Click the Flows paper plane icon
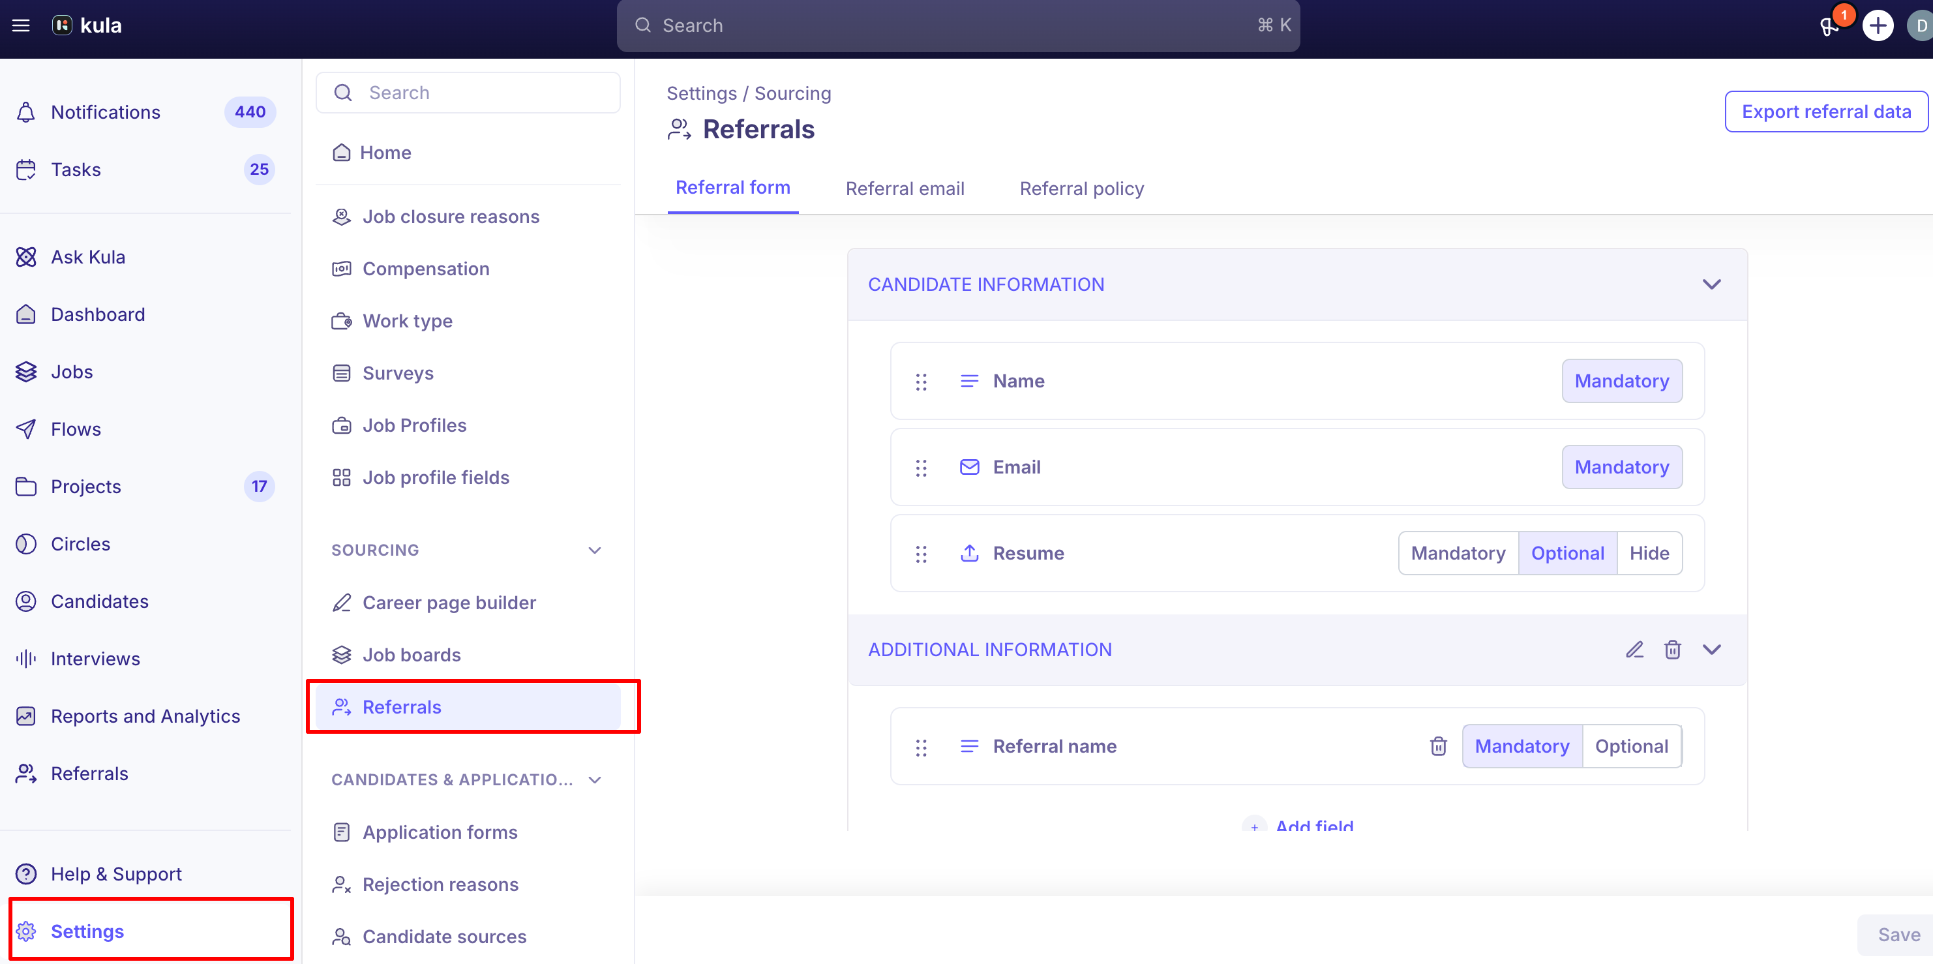Viewport: 1933px width, 964px height. (26, 429)
